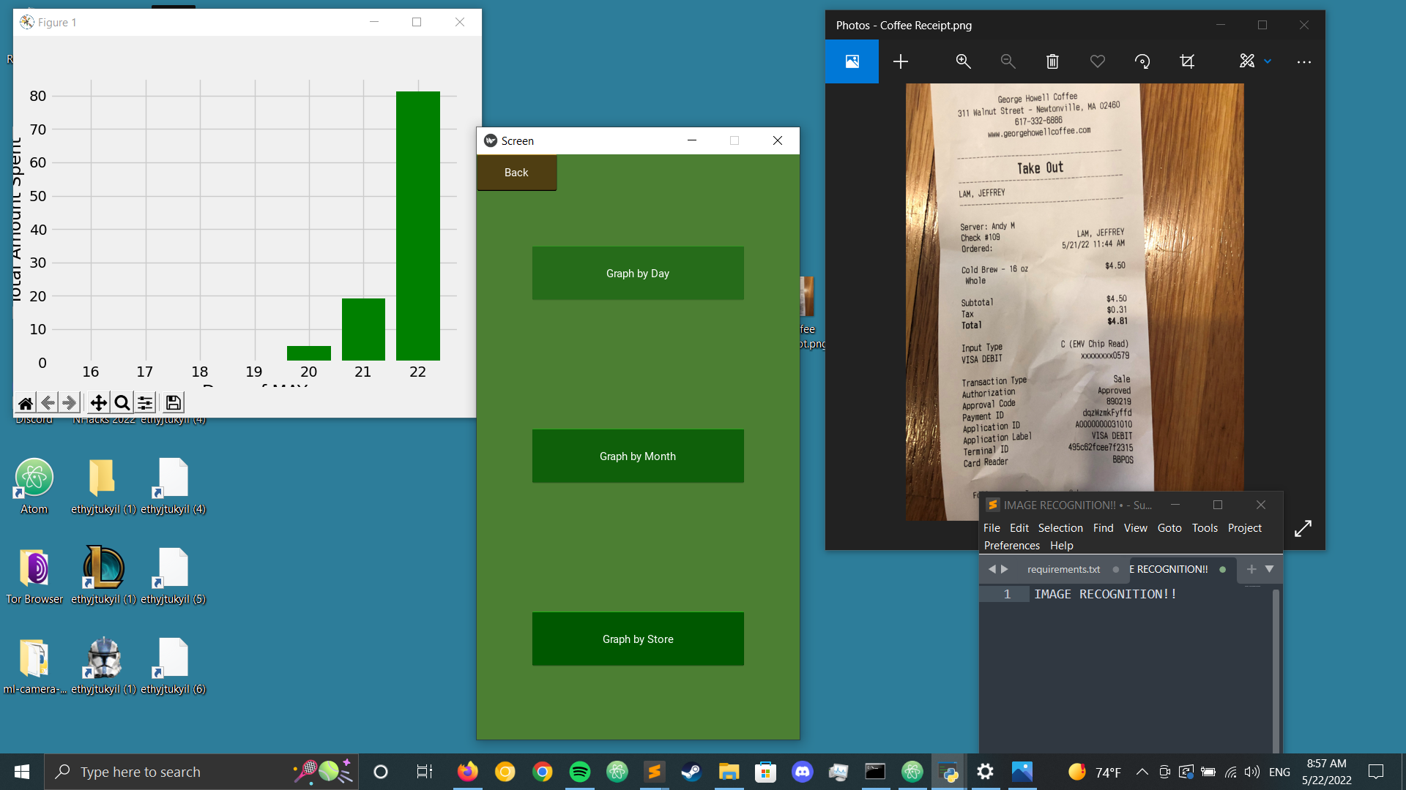Viewport: 1406px width, 790px height.
Task: Switch to requirements.txt tab
Action: (1063, 569)
